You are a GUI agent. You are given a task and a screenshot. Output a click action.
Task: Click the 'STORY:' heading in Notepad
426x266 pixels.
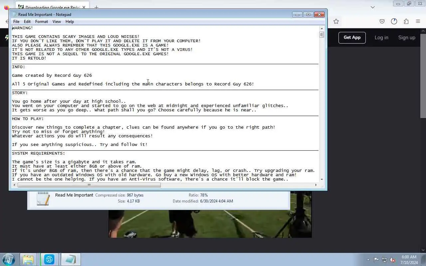click(x=20, y=93)
